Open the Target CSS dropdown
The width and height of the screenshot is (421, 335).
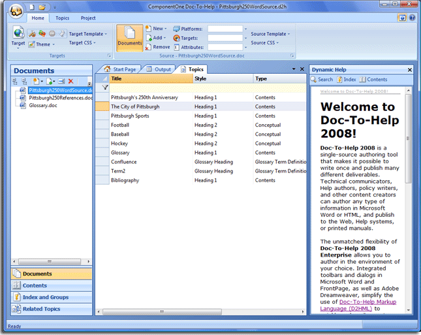coord(82,42)
